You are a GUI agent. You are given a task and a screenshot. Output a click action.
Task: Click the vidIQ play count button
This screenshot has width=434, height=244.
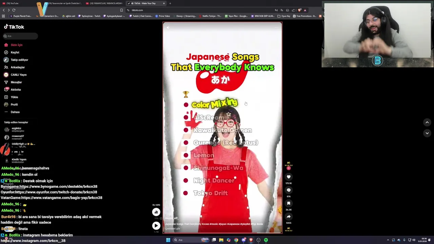click(x=156, y=225)
